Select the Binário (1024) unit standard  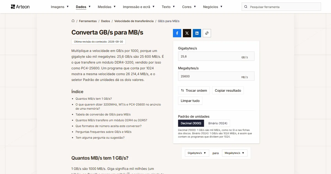(x=218, y=123)
